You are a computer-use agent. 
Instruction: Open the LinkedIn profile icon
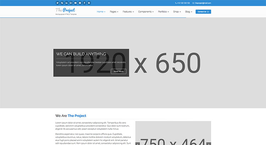tap(67, 3)
